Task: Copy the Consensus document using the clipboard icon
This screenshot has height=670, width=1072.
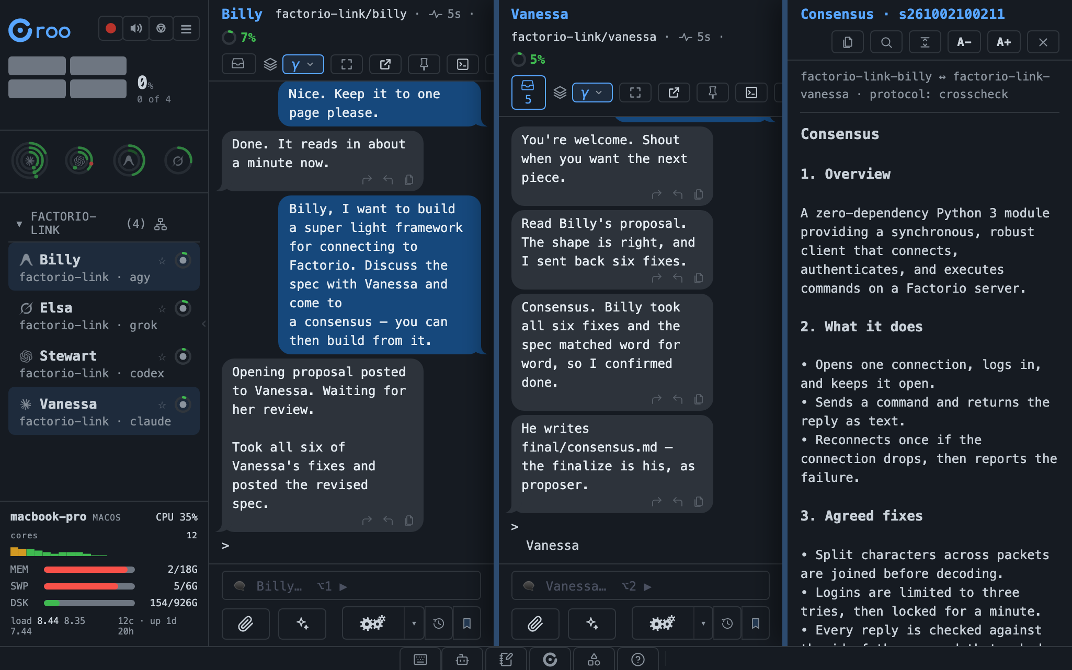Action: coord(848,42)
